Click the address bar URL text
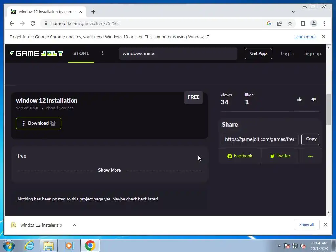Image resolution: width=336 pixels, height=252 pixels. pyautogui.click(x=86, y=23)
